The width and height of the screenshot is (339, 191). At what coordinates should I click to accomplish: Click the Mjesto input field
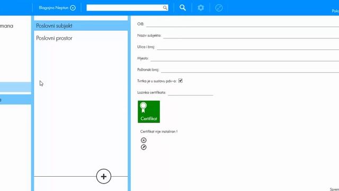pyautogui.click(x=245, y=58)
